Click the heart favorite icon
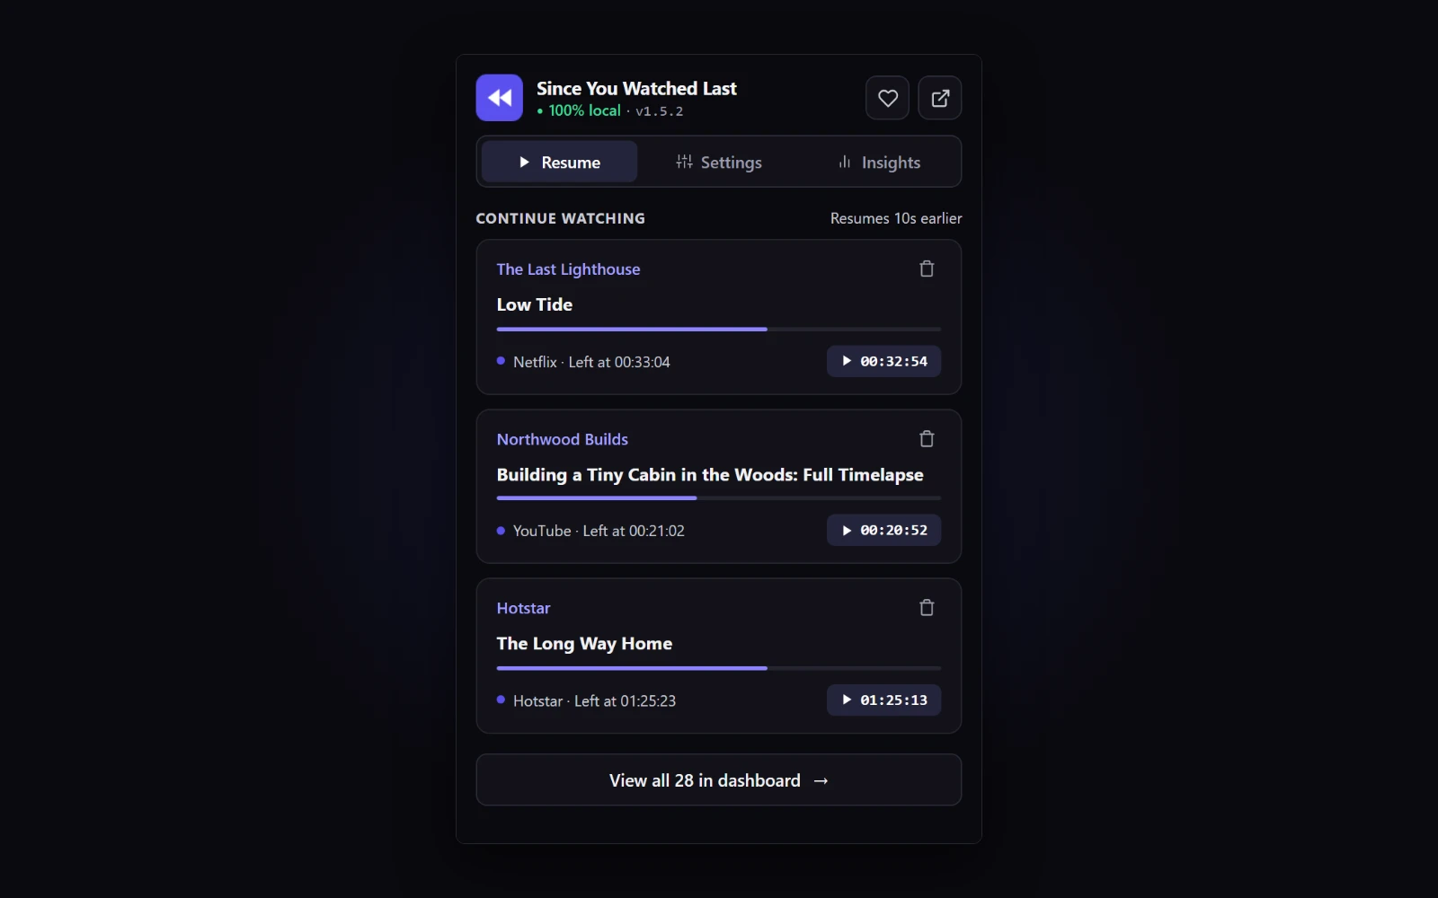The width and height of the screenshot is (1438, 898). click(888, 98)
